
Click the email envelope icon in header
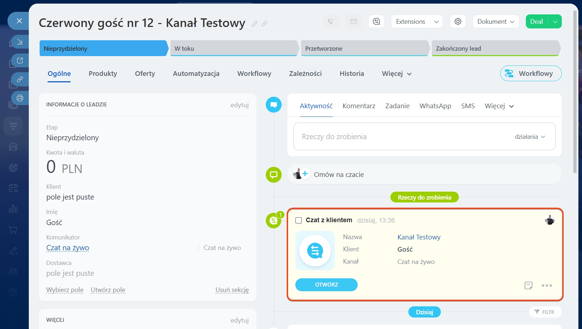coord(354,22)
